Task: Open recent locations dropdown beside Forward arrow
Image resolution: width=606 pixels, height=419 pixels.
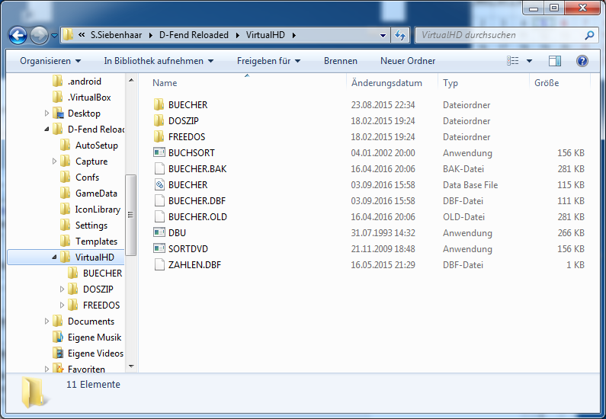Action: (x=54, y=36)
